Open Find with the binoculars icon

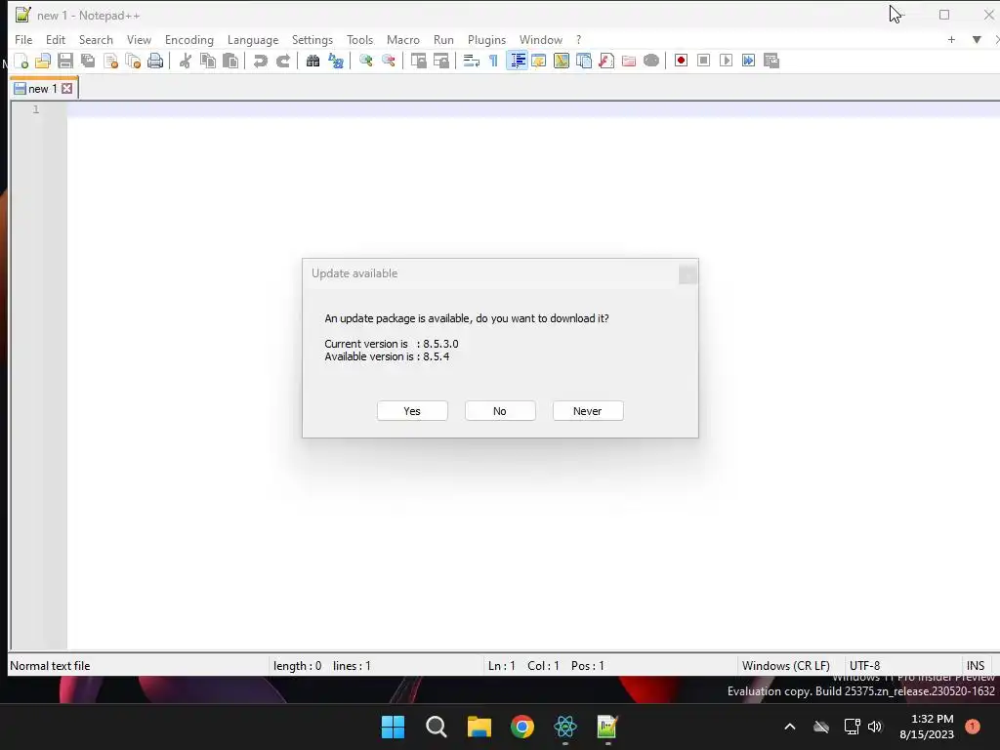(x=312, y=61)
